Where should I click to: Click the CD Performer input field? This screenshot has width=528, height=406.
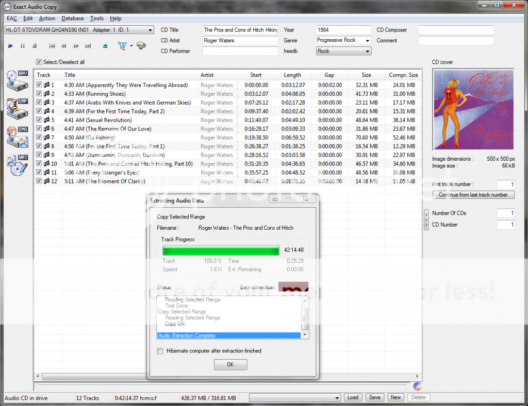click(x=240, y=51)
